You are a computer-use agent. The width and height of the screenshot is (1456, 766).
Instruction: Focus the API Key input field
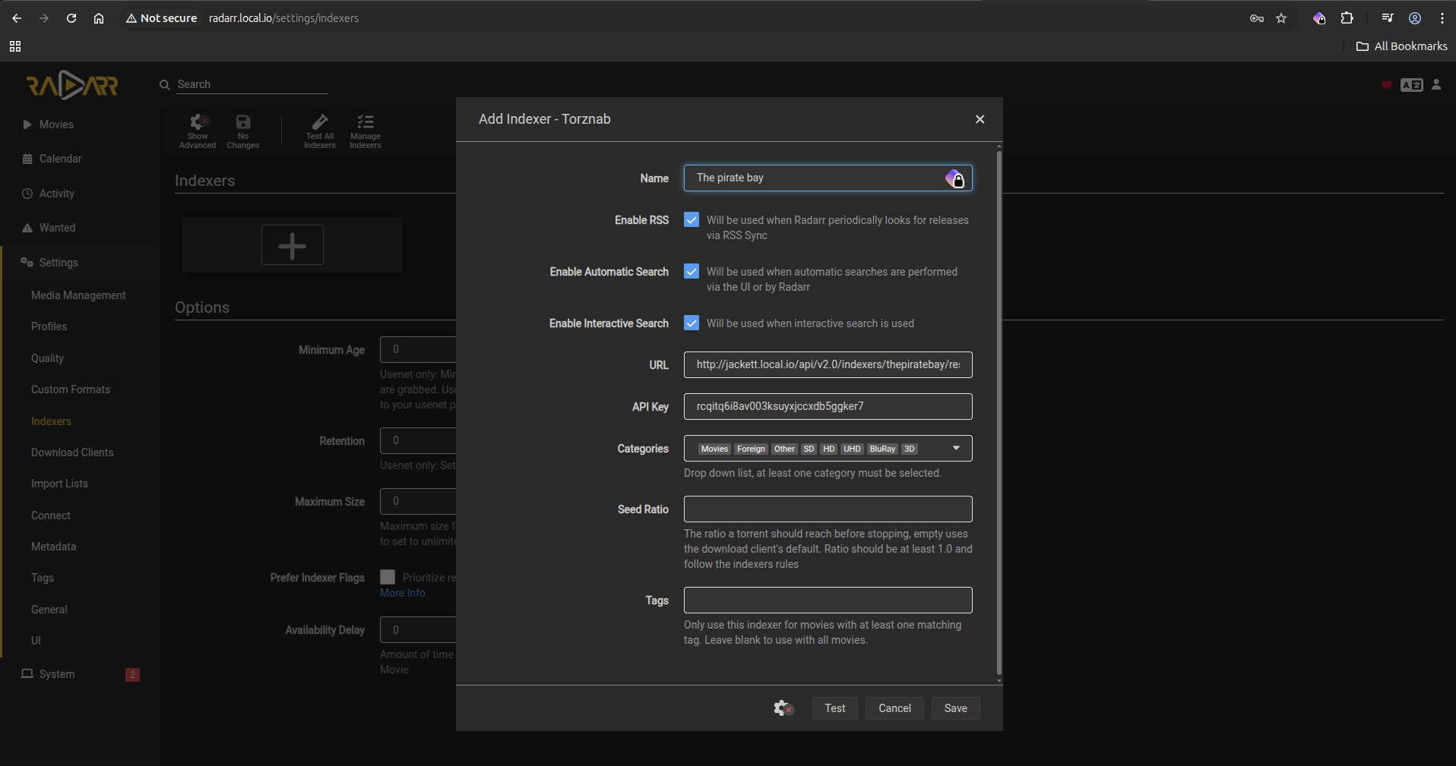point(828,406)
